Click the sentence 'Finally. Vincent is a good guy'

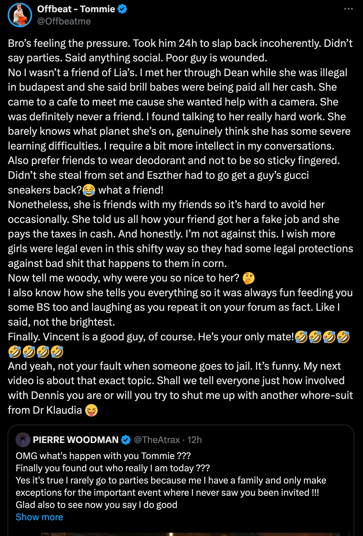(150, 337)
